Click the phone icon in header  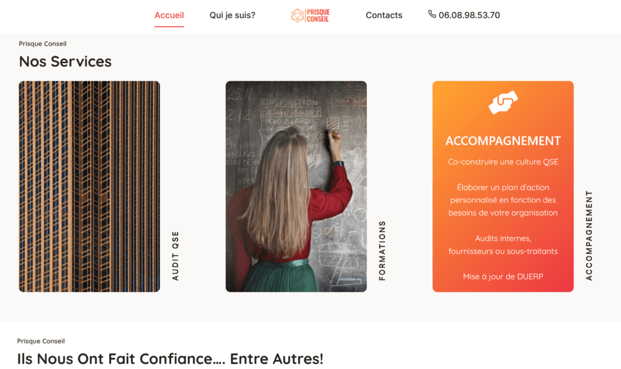432,14
